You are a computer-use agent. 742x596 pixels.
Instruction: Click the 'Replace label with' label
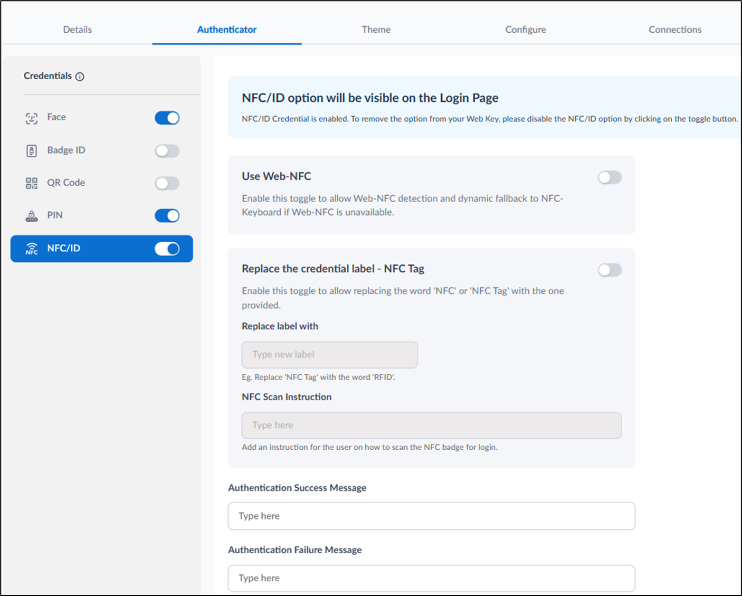pyautogui.click(x=280, y=326)
